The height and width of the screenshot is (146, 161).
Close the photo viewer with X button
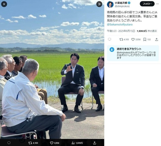pyautogui.click(x=4, y=4)
